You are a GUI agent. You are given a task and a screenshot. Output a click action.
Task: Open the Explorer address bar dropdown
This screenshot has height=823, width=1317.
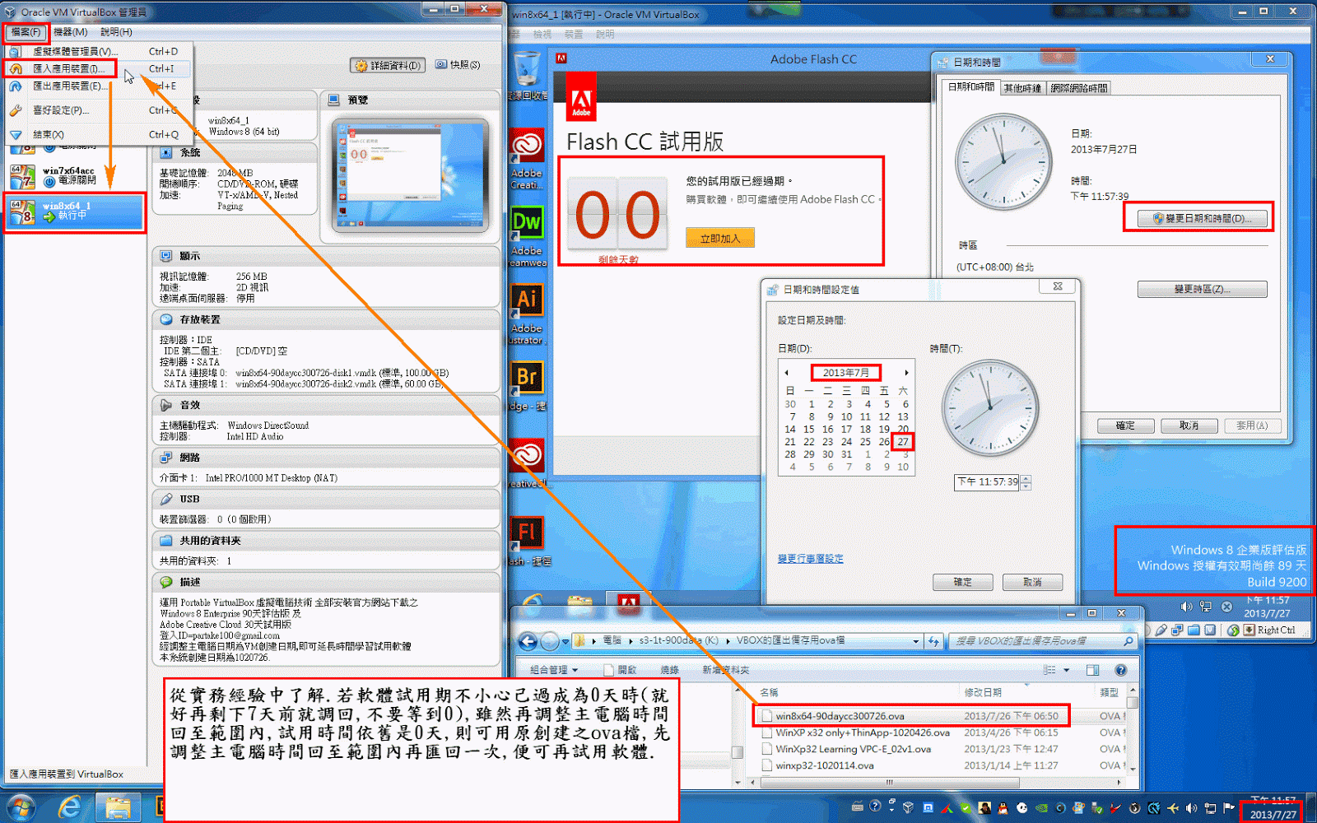915,641
